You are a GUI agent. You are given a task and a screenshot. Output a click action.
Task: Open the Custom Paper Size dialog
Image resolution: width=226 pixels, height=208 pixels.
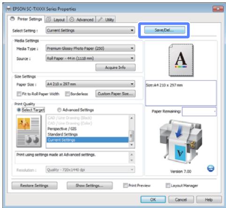click(115, 94)
